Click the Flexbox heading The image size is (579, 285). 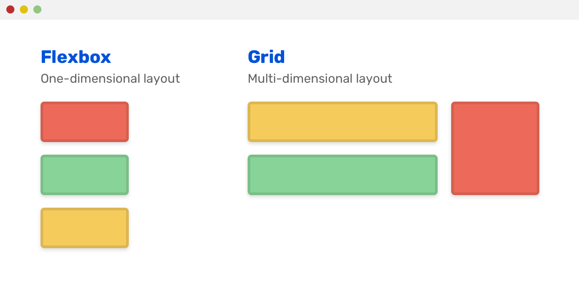(x=76, y=57)
